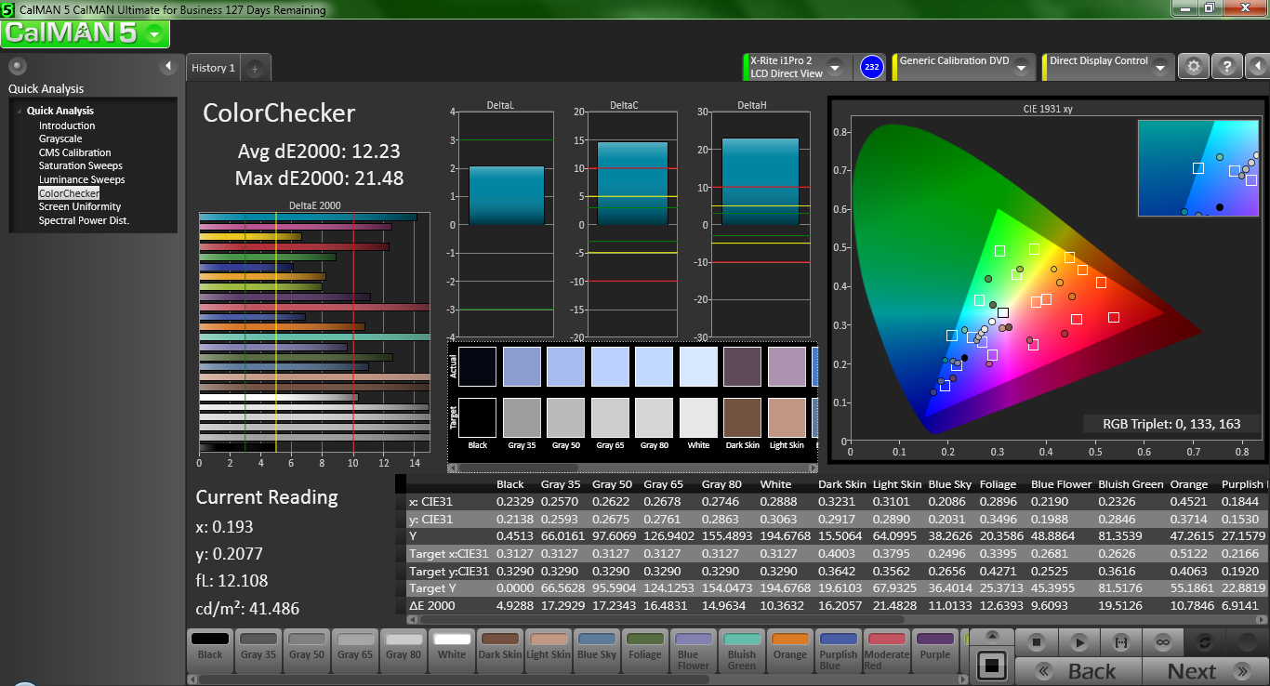Viewport: 1270px width, 686px height.
Task: Open settings with the gear icon
Action: tap(1194, 67)
